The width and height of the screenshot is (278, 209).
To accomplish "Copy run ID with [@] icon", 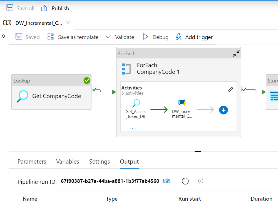I will (167, 181).
